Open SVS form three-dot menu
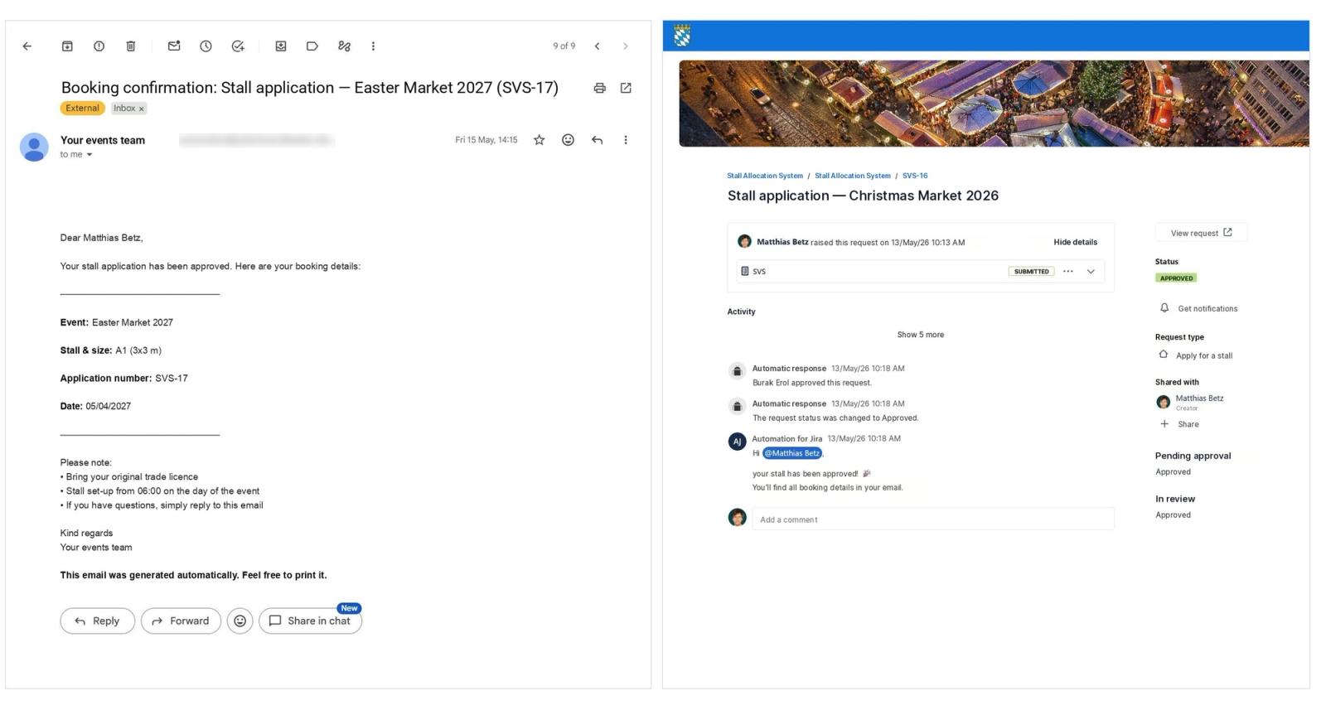1326x715 pixels. point(1068,271)
